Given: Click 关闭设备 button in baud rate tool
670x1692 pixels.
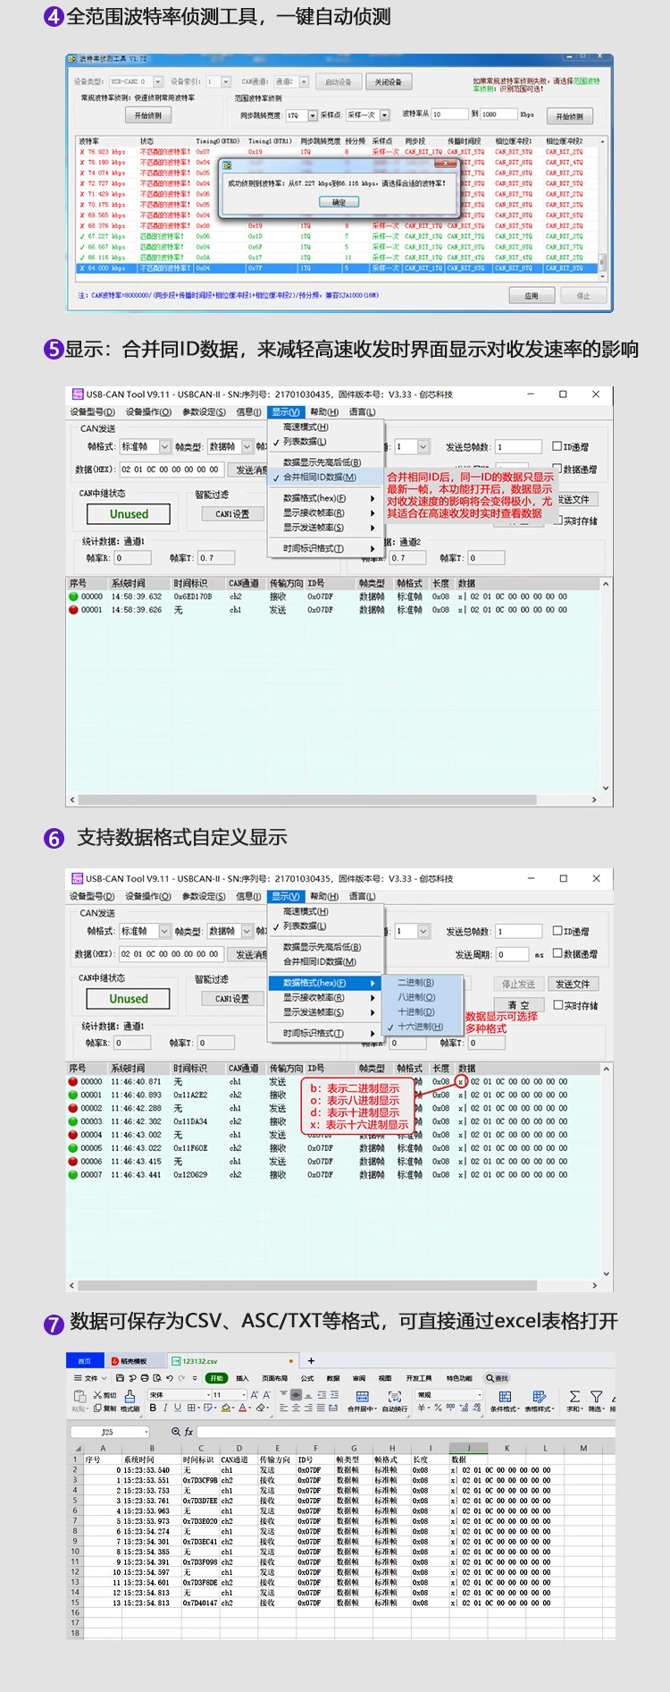Looking at the screenshot, I should tap(388, 81).
